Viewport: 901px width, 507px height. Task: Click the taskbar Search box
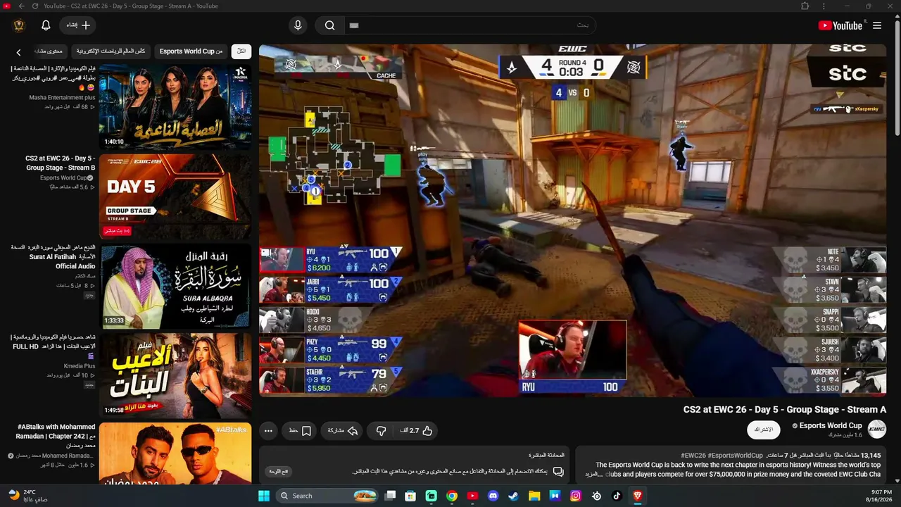click(x=328, y=496)
